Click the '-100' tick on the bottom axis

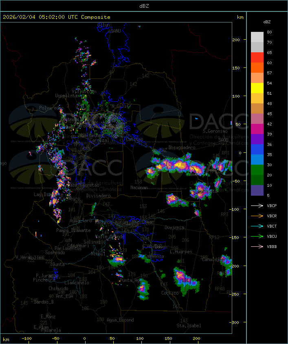(x=26, y=339)
